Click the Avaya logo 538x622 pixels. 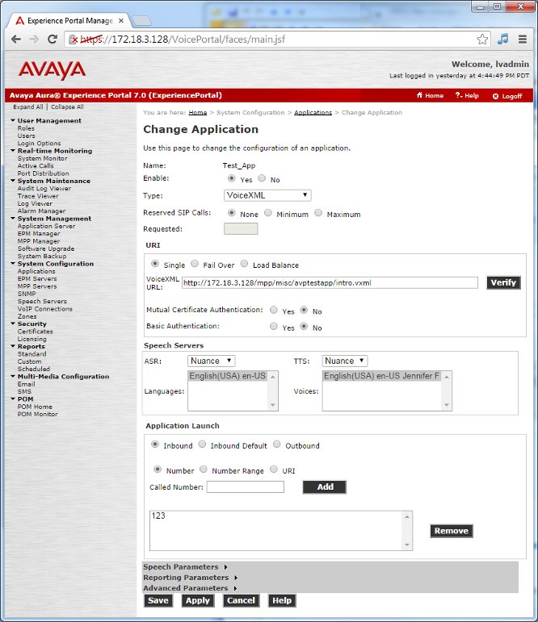click(52, 70)
